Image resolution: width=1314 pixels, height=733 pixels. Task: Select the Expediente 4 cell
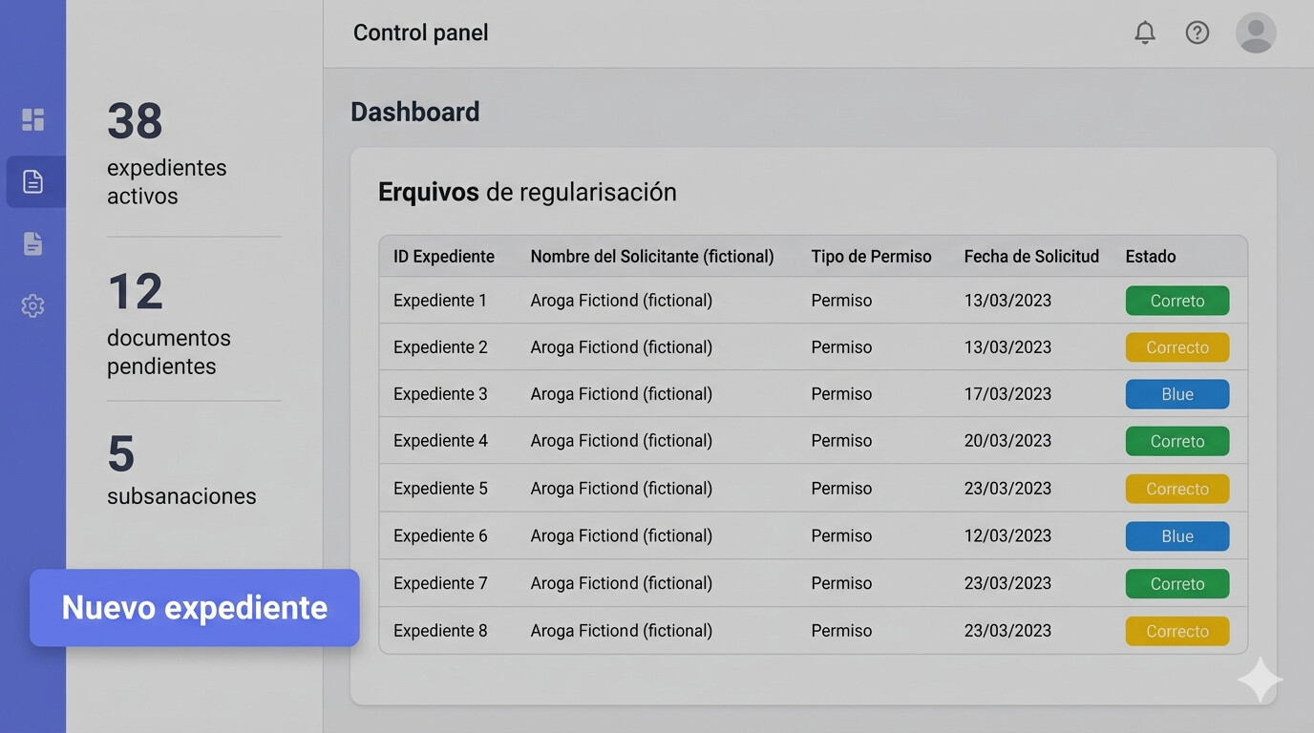point(440,441)
